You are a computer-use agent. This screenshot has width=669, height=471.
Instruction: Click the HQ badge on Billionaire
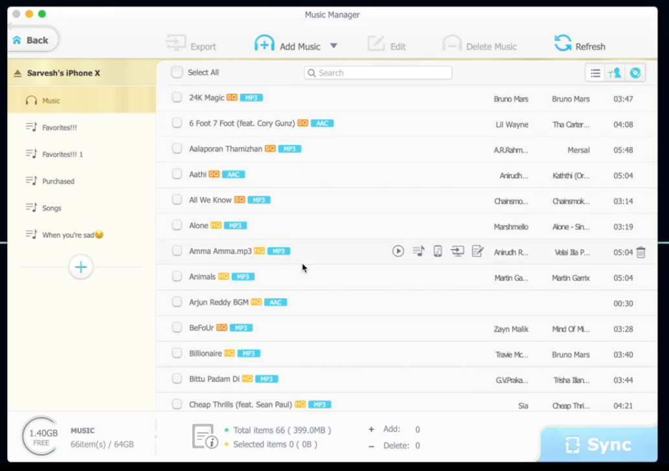coord(229,353)
